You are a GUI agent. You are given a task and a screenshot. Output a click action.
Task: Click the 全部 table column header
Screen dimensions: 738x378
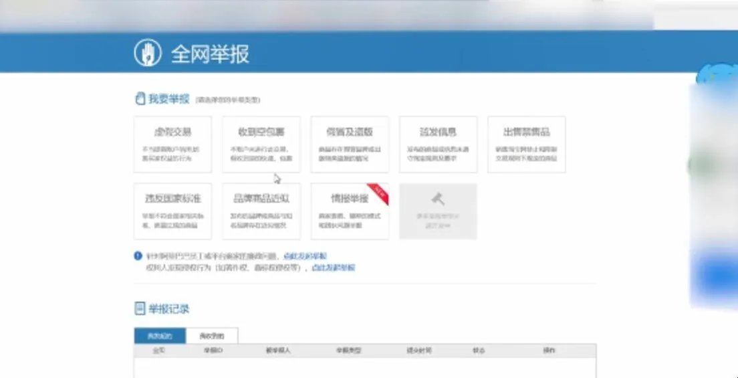[159, 351]
